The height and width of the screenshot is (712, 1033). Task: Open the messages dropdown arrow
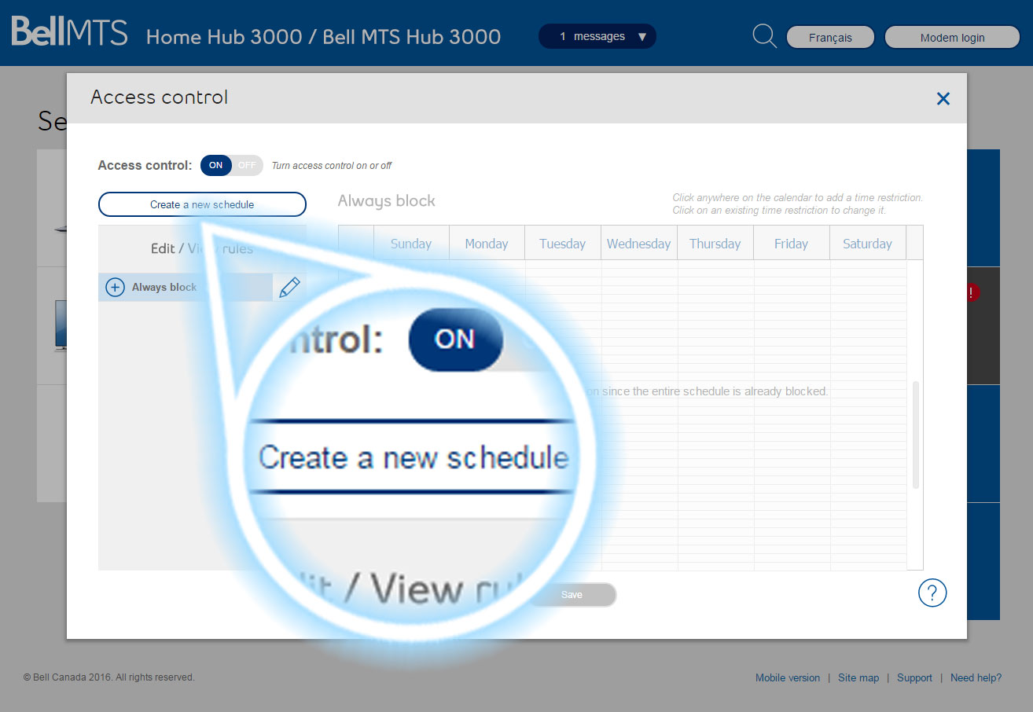tap(642, 37)
